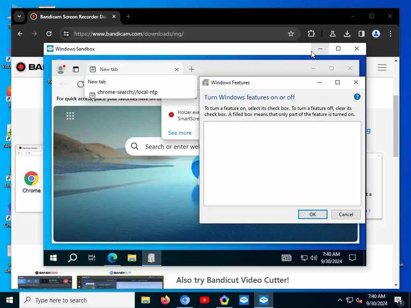This screenshot has height=308, width=411.
Task: Bookmark this page with star icon
Action: point(291,34)
